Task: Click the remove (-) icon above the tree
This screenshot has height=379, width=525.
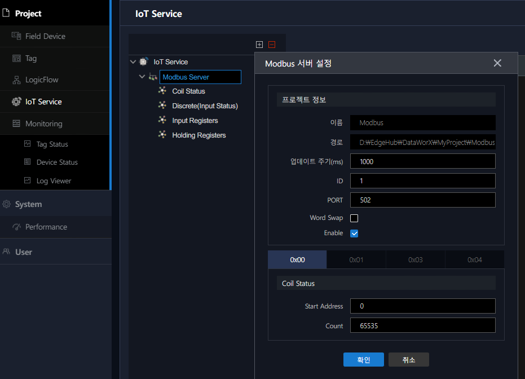Action: (271, 45)
